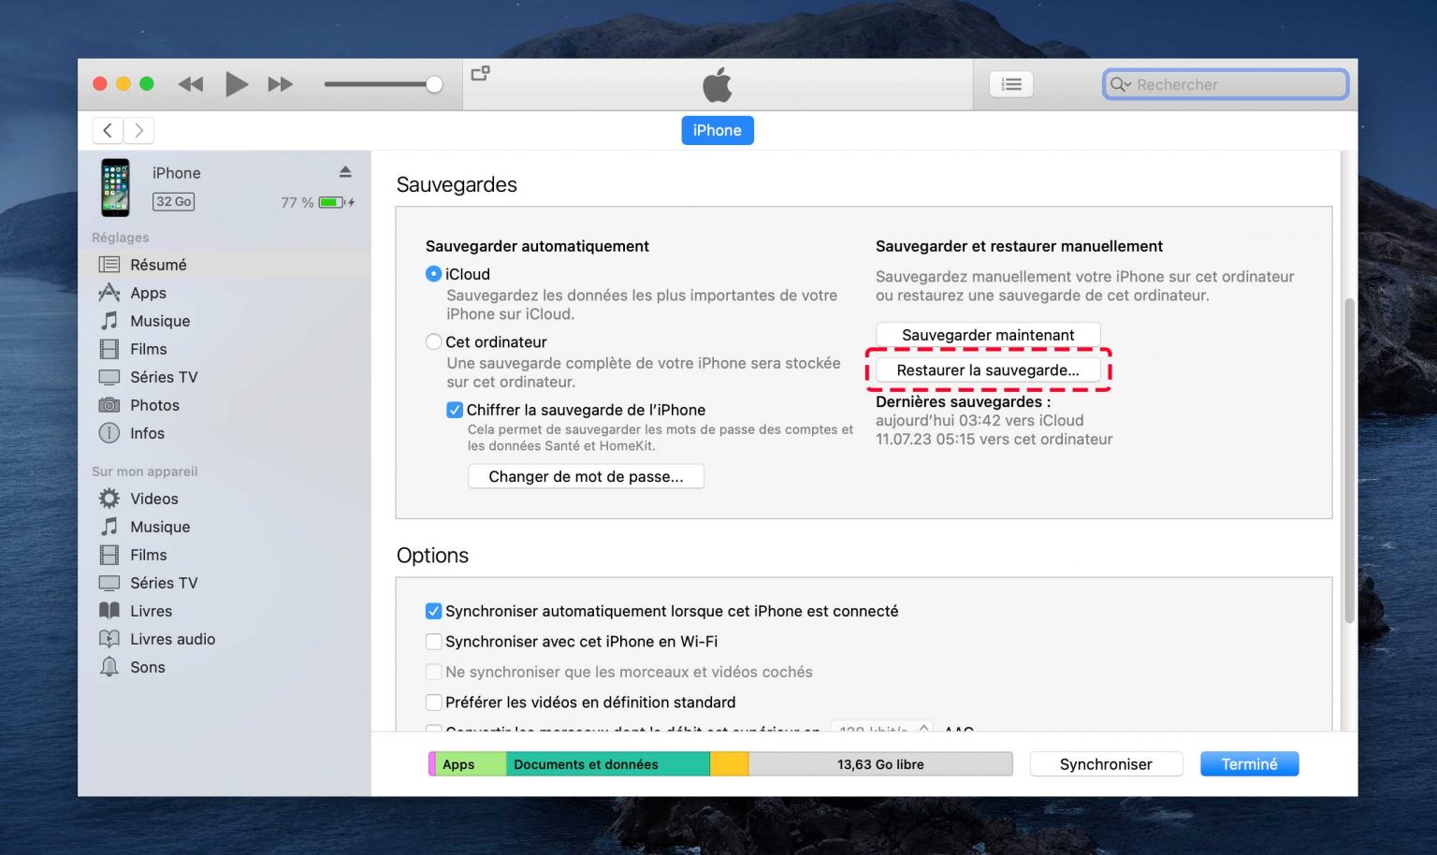This screenshot has height=855, width=1437.
Task: Click the fast-forward playback button
Action: pyautogui.click(x=281, y=84)
